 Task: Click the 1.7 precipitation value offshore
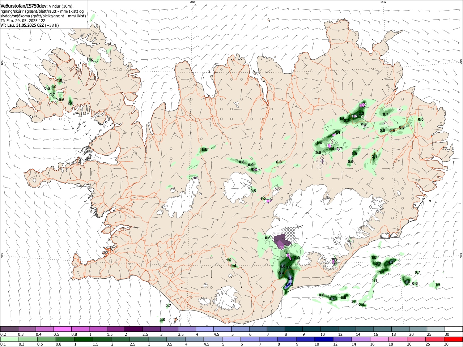[x=382, y=272]
